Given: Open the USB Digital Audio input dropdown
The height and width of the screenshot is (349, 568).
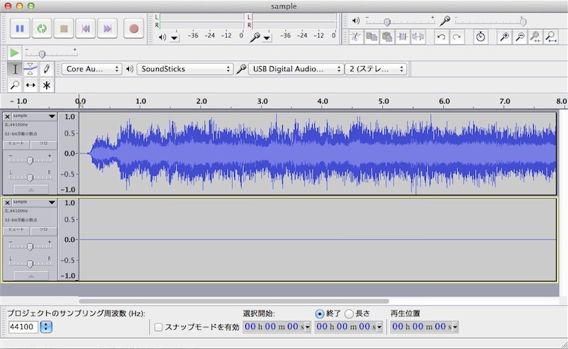Looking at the screenshot, I should 296,69.
